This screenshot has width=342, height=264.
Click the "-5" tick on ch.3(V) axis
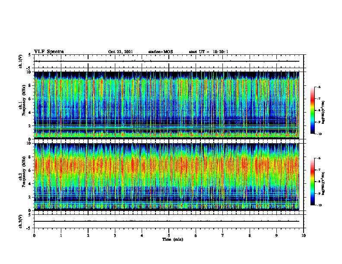(x=29, y=228)
